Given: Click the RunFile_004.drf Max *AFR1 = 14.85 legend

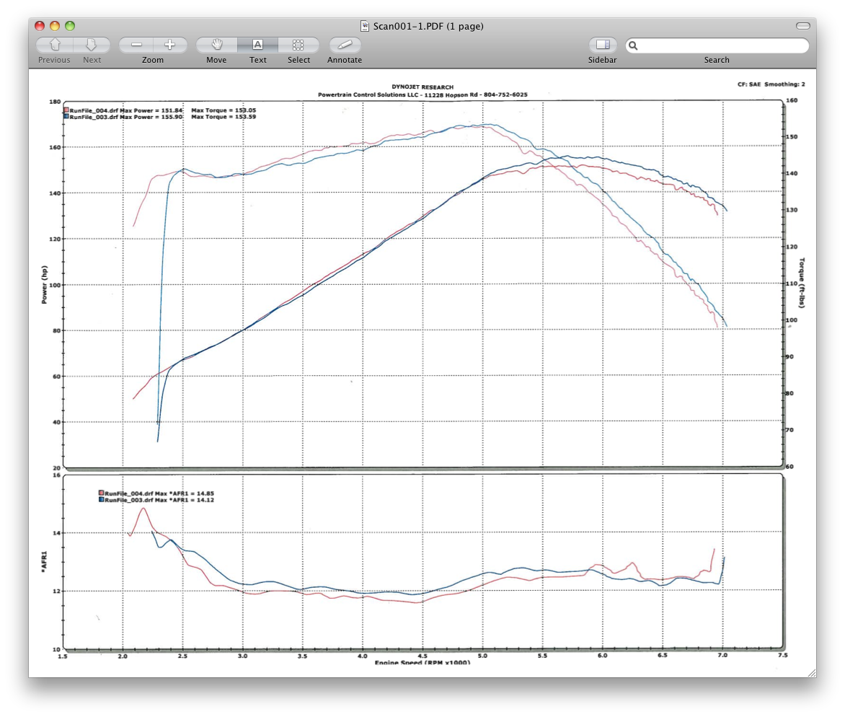Looking at the screenshot, I should 159,494.
